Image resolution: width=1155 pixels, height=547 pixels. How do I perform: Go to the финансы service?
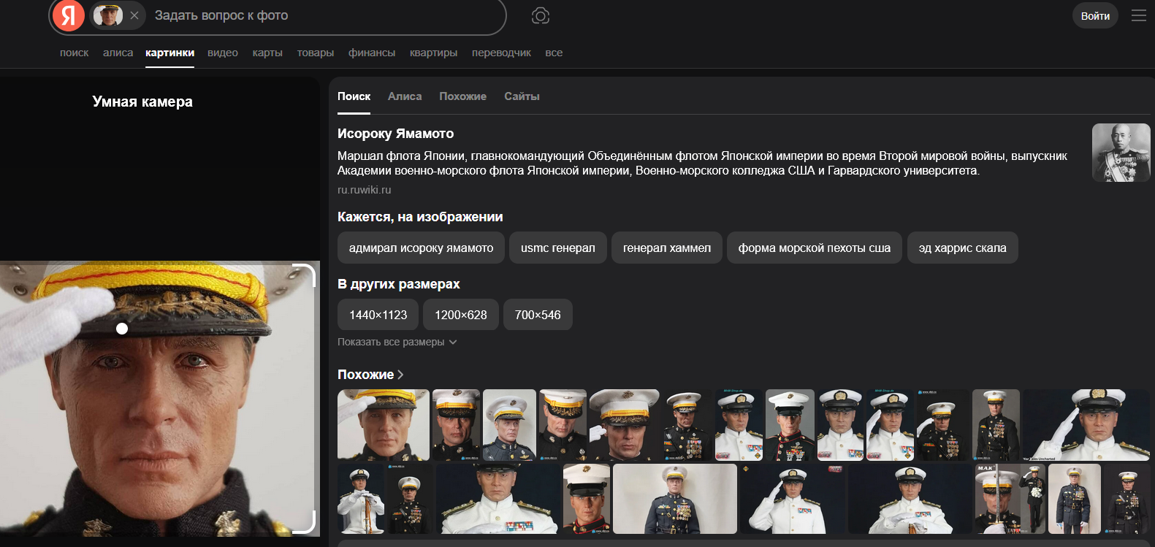click(x=372, y=53)
